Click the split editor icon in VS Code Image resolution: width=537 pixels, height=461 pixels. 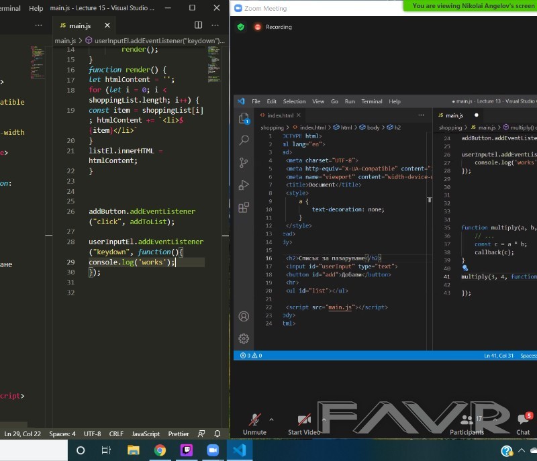click(x=198, y=25)
